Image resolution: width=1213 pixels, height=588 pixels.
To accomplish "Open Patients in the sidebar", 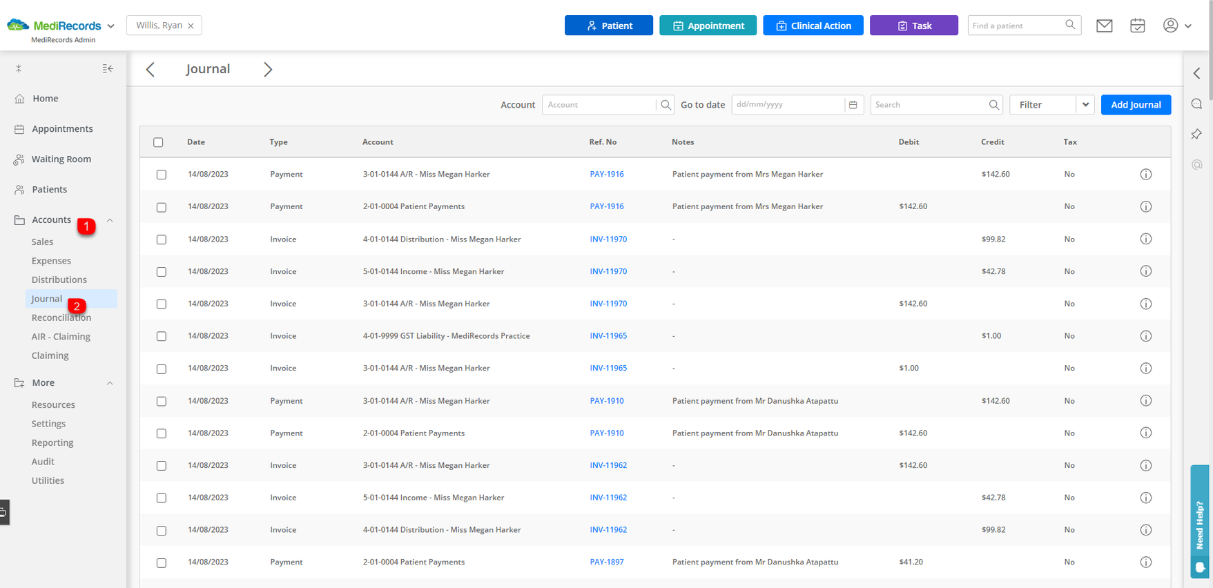I will tap(50, 190).
